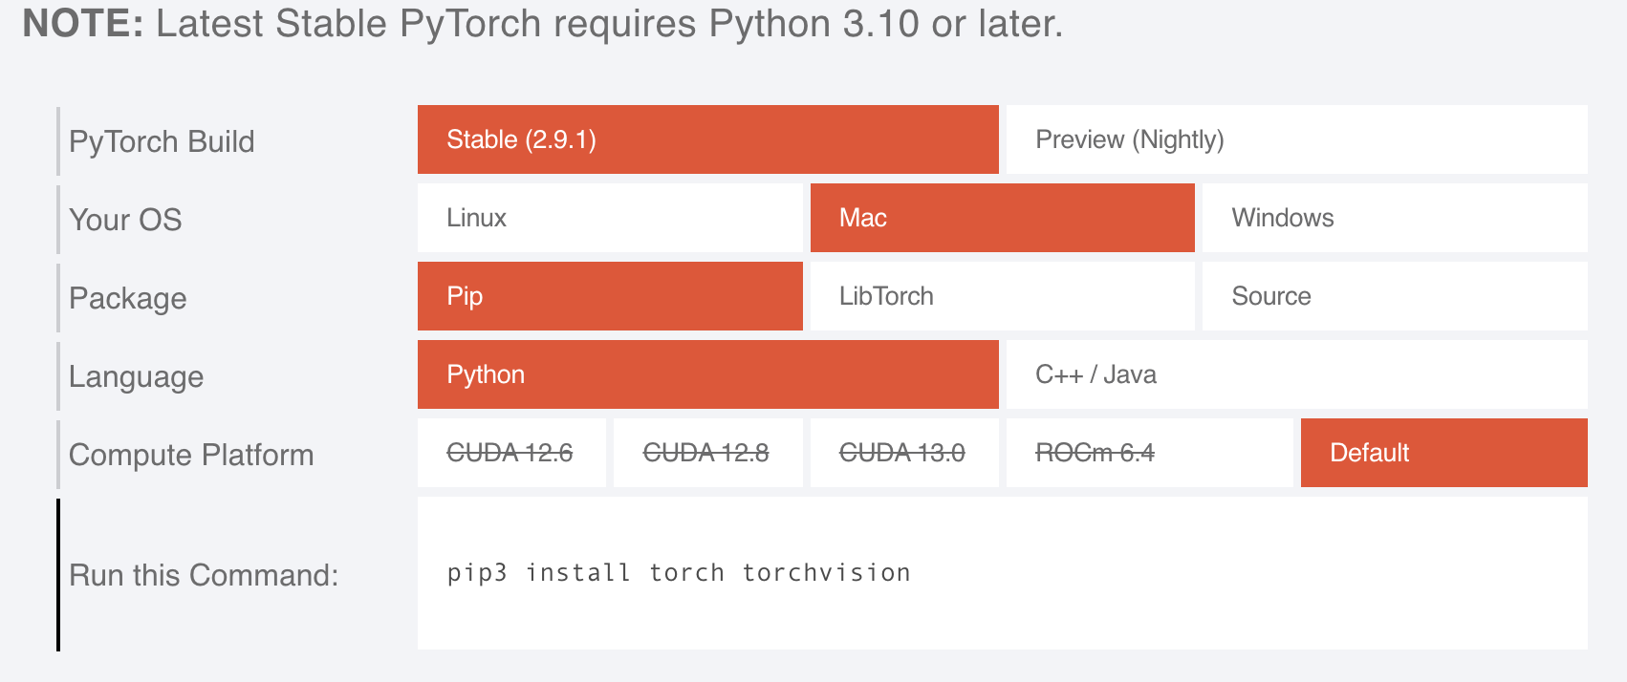Switch to Preview (Nightly) build
Screen dimensions: 1627x682
pos(1296,139)
